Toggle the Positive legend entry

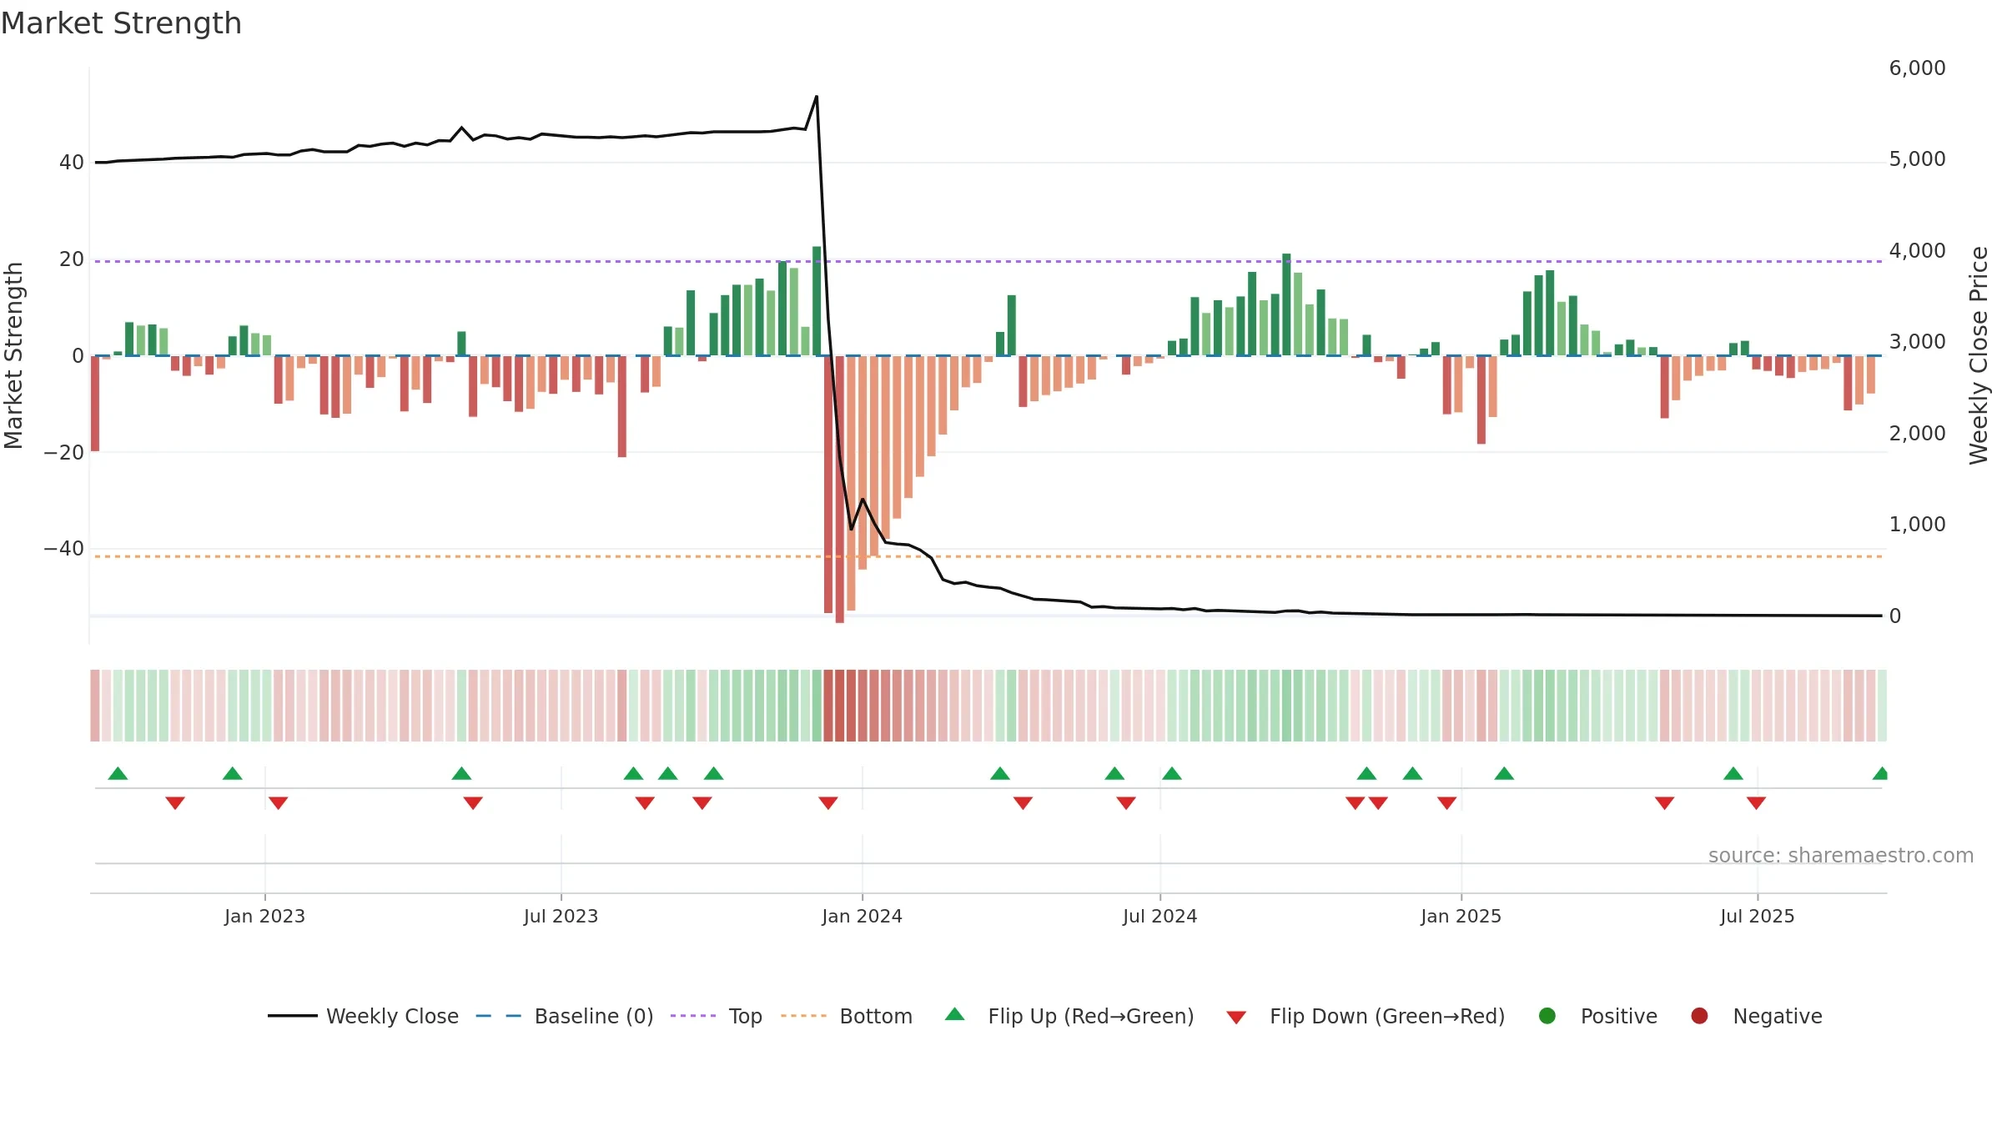pos(1597,1016)
